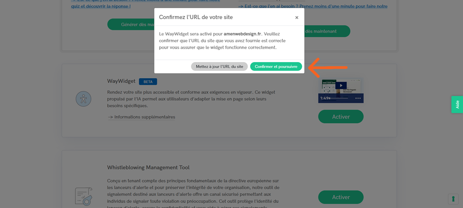The width and height of the screenshot is (463, 208).
Task: Activate the WayWidget feature
Action: coord(341,117)
